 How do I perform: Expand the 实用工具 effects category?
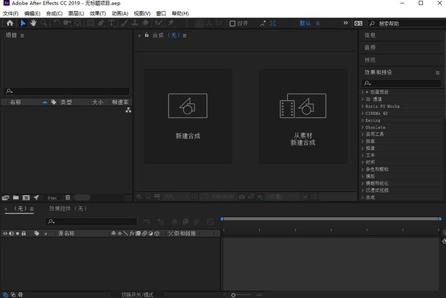pyautogui.click(x=362, y=134)
